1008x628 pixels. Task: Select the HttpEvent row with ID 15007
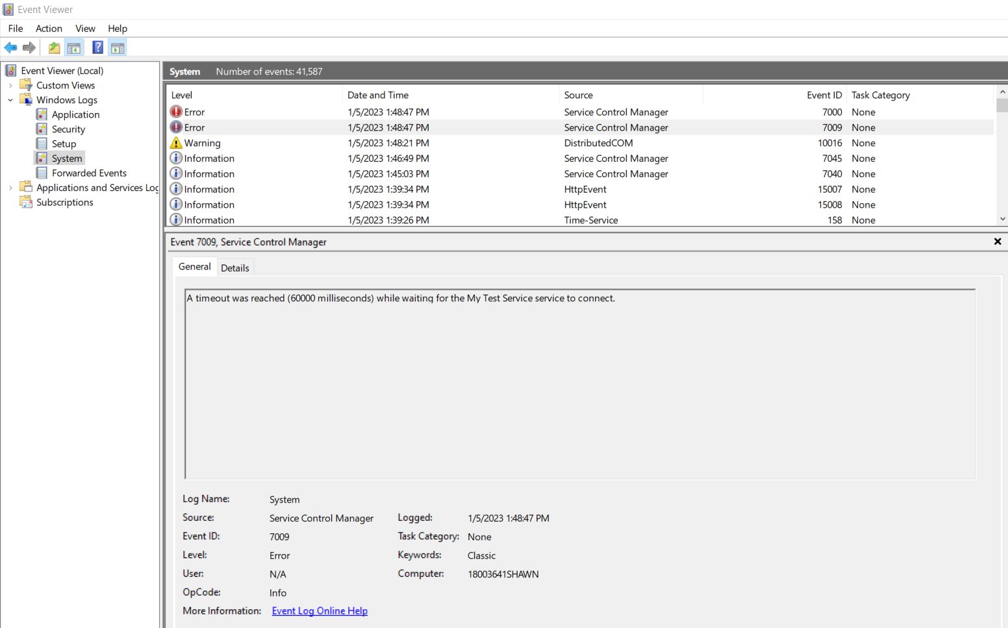click(581, 190)
